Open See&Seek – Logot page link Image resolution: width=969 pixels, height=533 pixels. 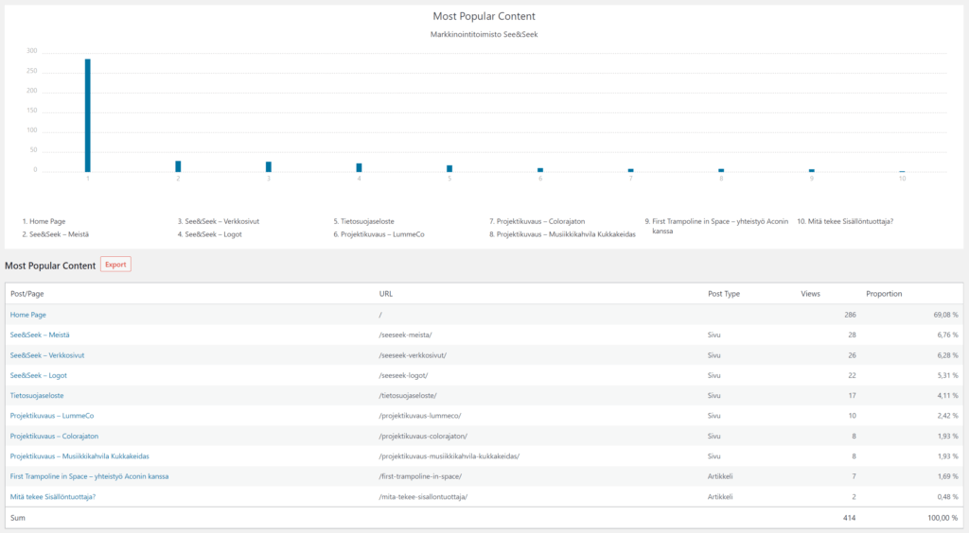click(38, 375)
